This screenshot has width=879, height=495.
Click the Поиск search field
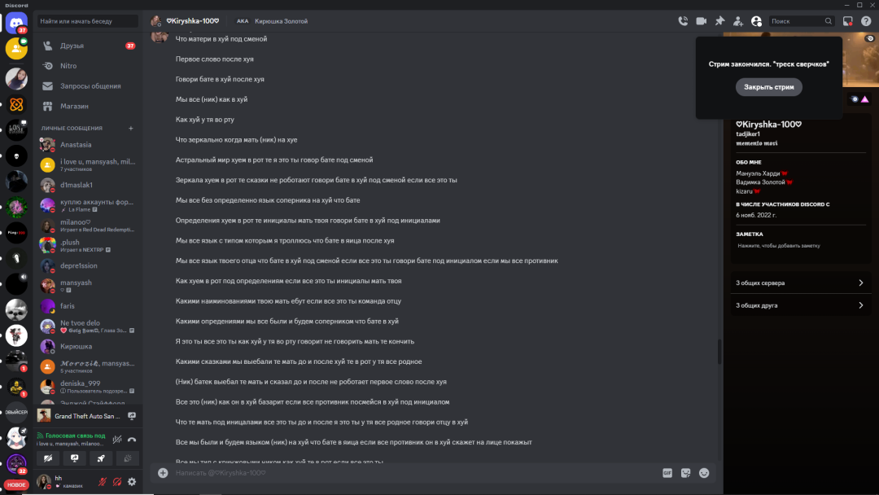coord(797,21)
